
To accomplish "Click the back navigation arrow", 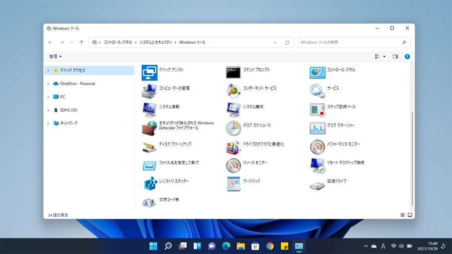I will [50, 42].
